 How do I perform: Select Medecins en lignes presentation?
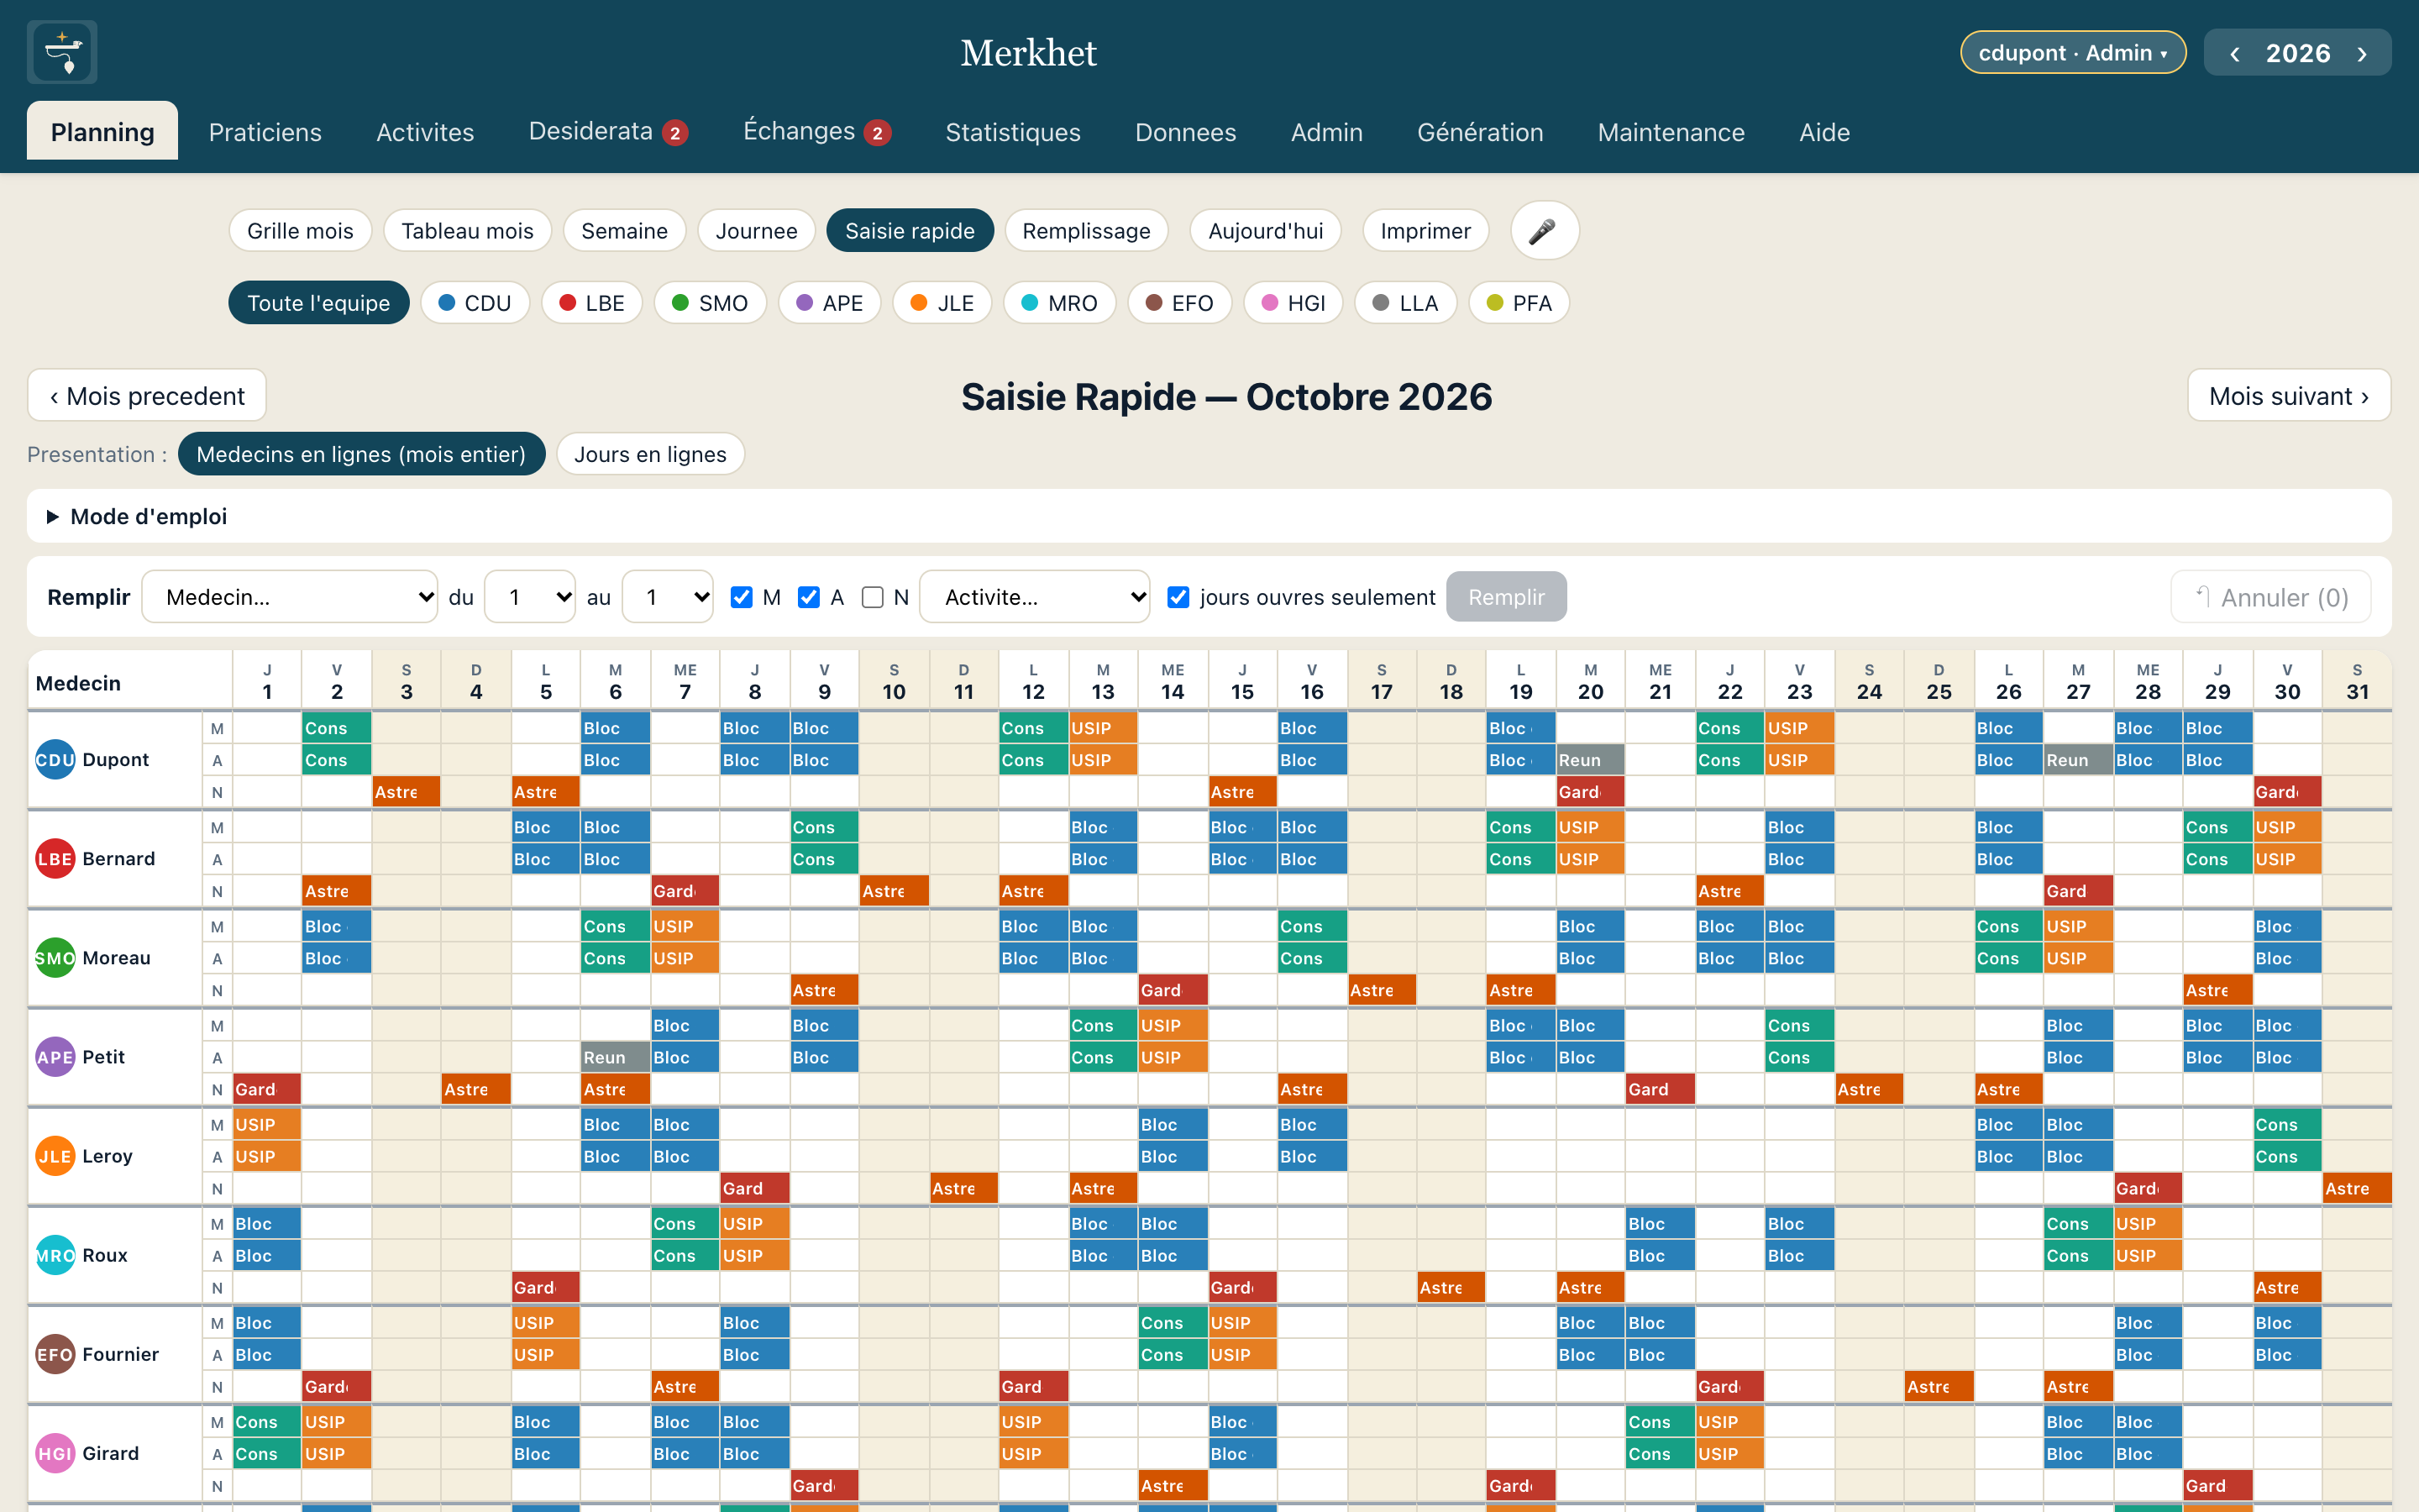(x=361, y=454)
